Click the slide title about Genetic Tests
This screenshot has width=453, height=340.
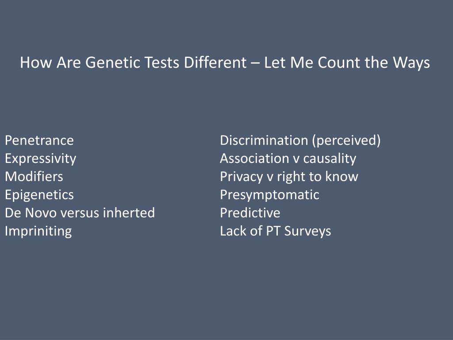(x=225, y=63)
